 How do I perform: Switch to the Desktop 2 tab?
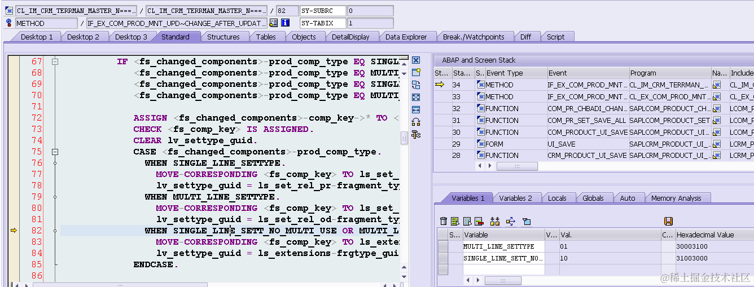click(x=84, y=37)
